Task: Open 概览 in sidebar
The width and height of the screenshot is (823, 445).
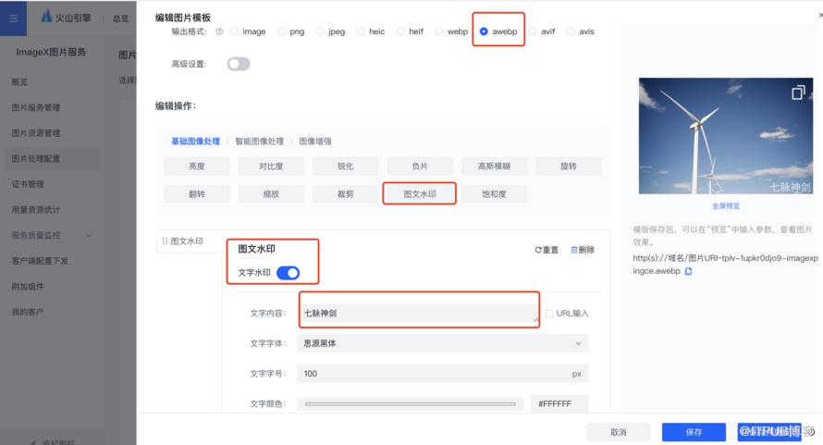Action: [x=20, y=82]
